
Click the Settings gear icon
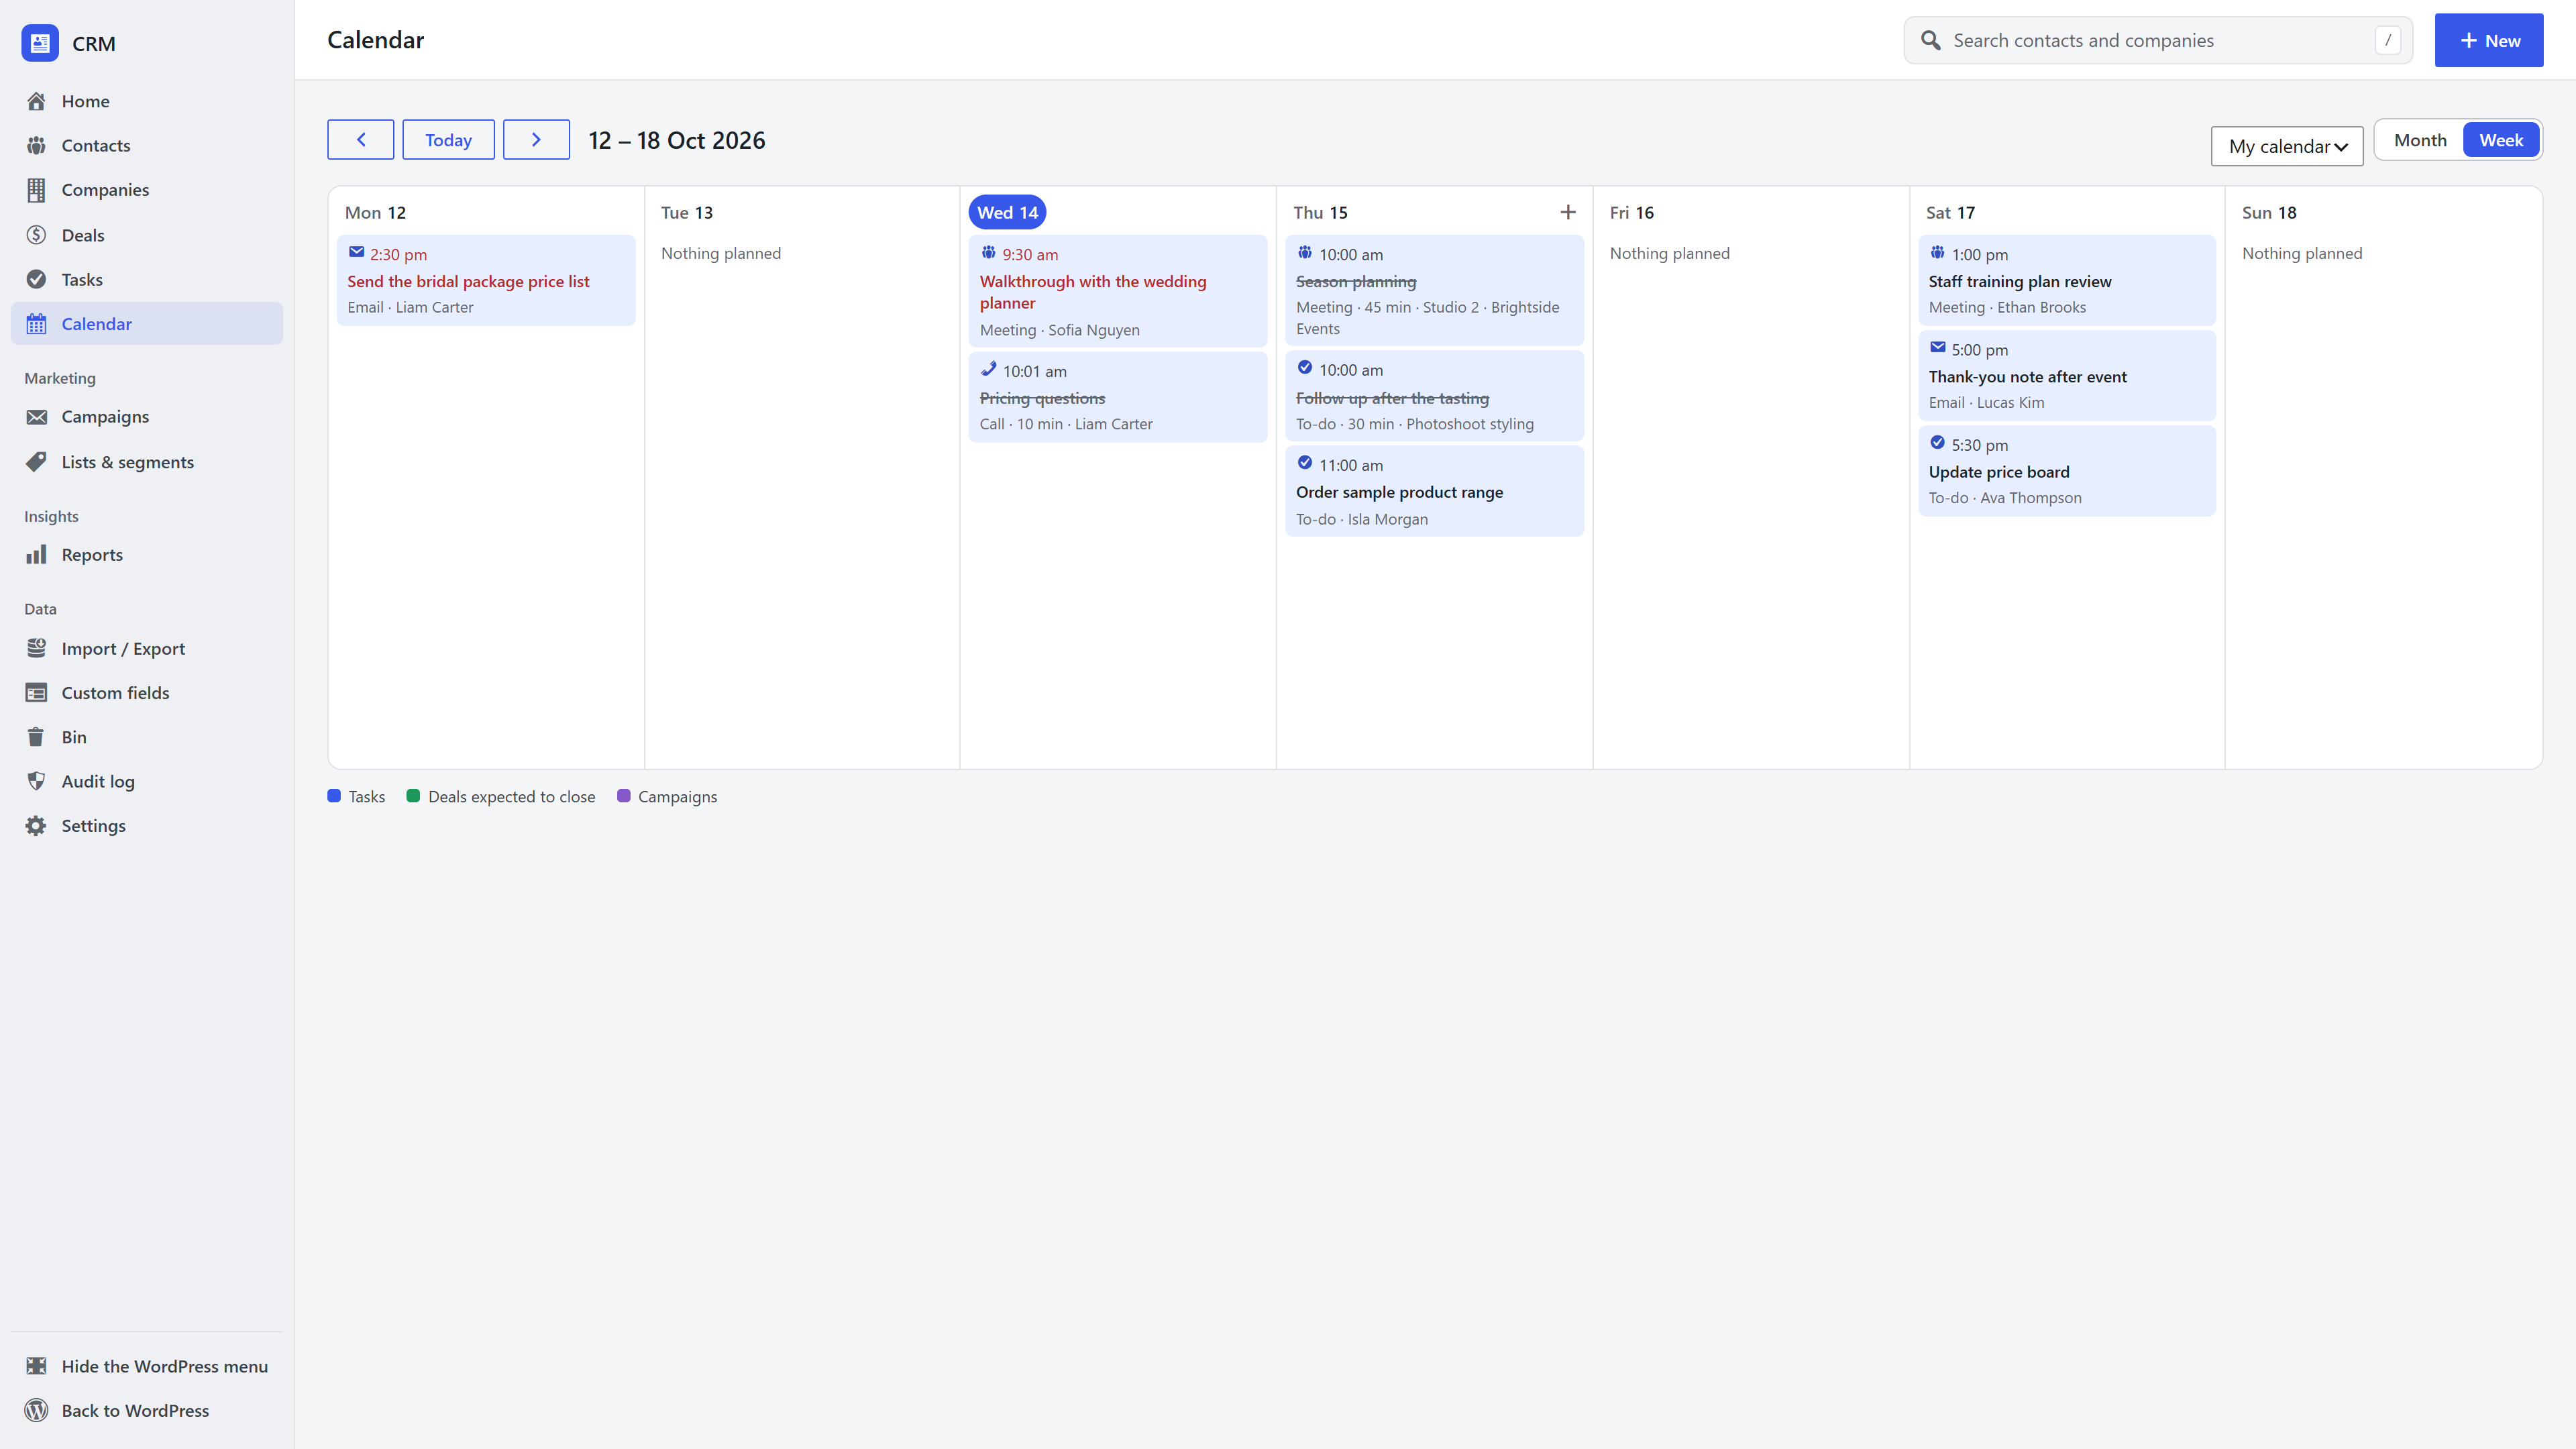[x=36, y=826]
